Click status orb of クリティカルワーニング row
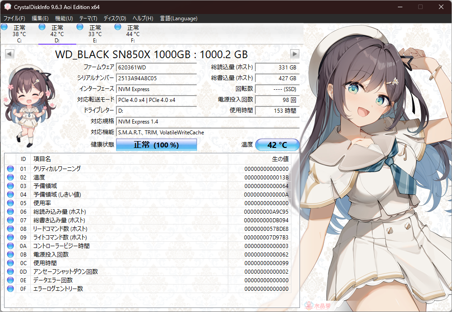Viewport: 452px width, 312px height. (10, 169)
